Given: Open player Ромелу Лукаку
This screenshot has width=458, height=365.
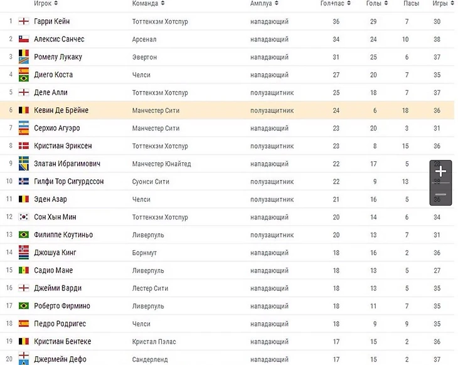Looking at the screenshot, I should pos(58,57).
